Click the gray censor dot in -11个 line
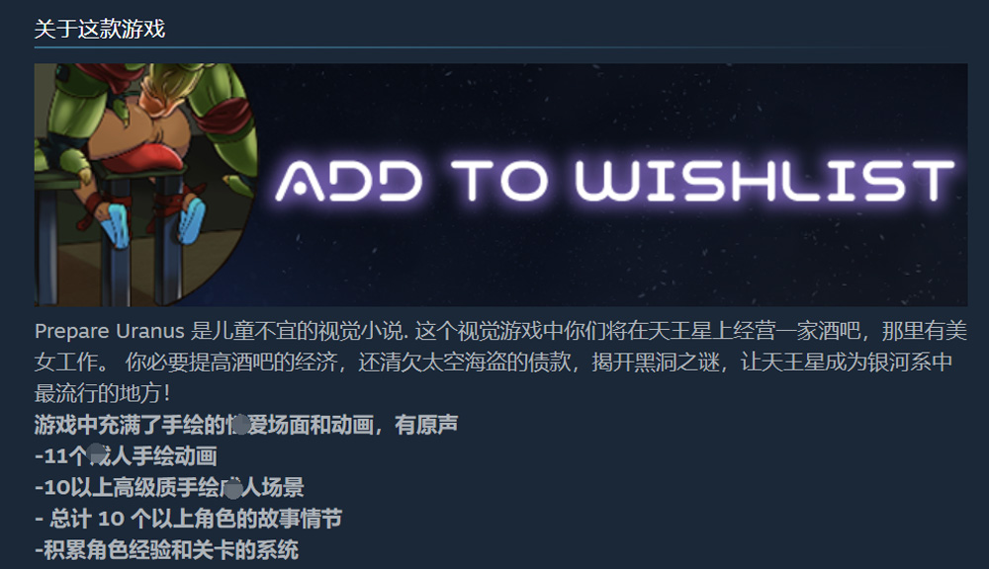Viewport: 989px width, 569px height. [97, 453]
